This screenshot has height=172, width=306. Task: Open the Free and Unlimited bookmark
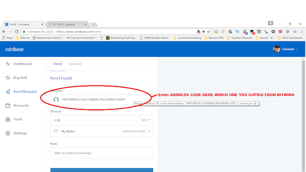point(81,38)
